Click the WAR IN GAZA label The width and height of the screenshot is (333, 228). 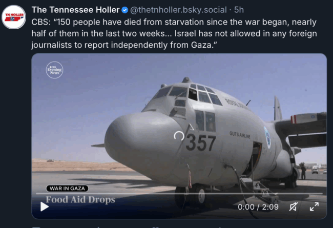coord(67,188)
